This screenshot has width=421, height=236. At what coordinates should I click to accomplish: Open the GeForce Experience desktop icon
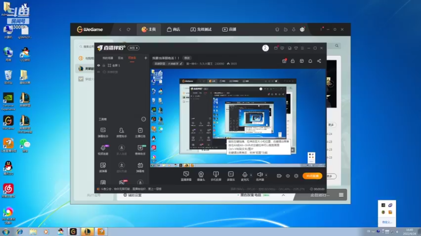click(8, 102)
